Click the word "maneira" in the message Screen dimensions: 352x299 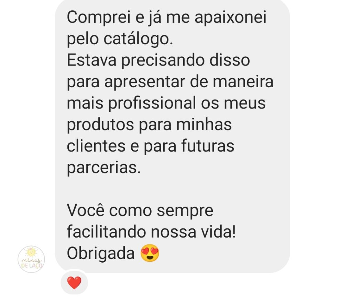(243, 82)
